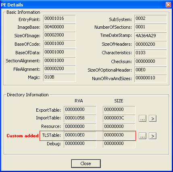Click the SizeOfImage field
The height and width of the screenshot is (172, 173).
click(59, 36)
